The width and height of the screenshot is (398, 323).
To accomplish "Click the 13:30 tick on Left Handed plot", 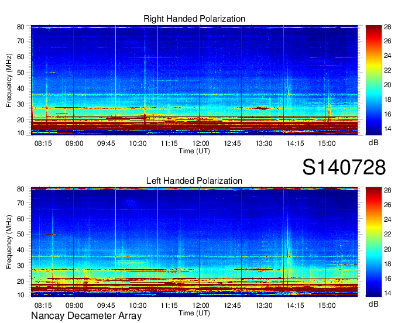I will 264,305.
